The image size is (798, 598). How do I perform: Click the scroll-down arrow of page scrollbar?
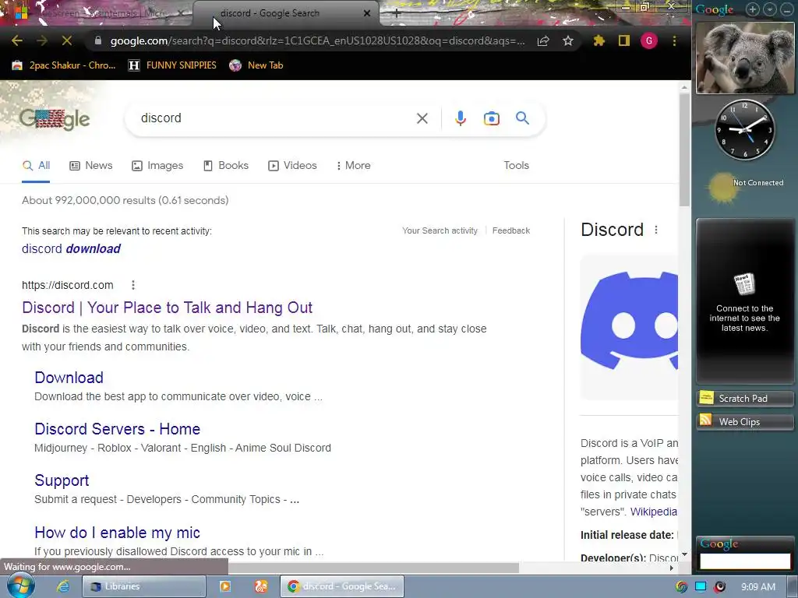click(684, 554)
